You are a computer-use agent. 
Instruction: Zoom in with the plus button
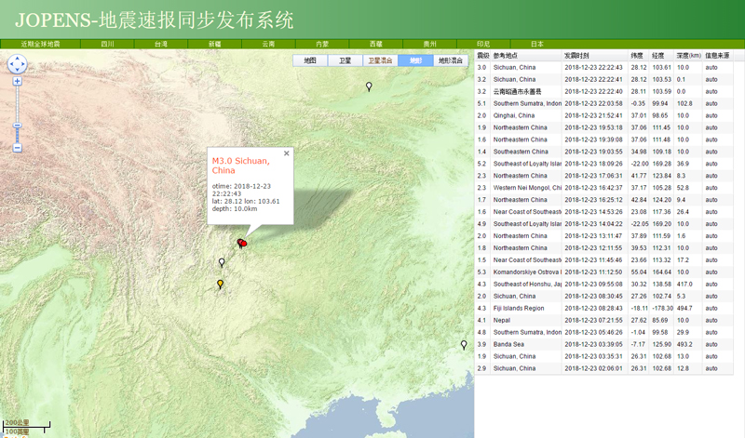18,82
